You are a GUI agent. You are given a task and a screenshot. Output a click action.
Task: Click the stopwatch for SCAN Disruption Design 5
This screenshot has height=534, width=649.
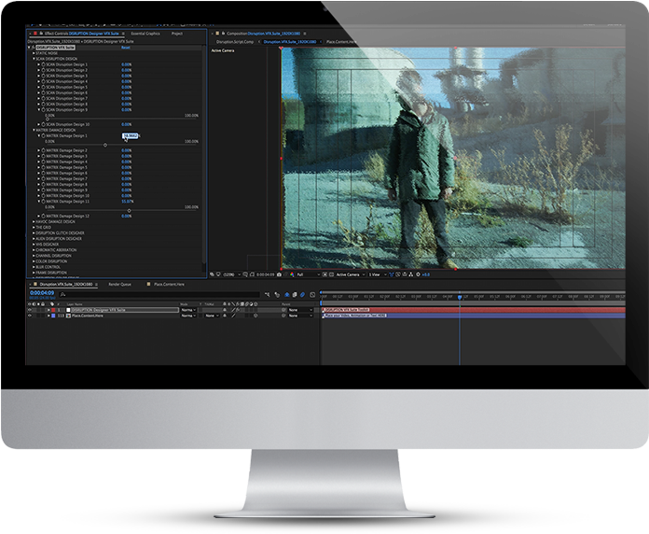coord(43,87)
